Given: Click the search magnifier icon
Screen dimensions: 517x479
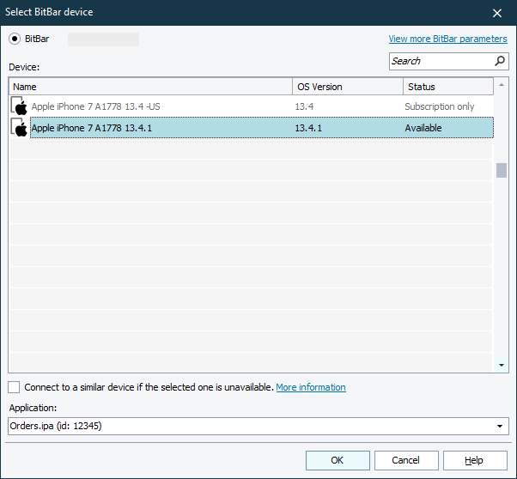Looking at the screenshot, I should pyautogui.click(x=500, y=61).
